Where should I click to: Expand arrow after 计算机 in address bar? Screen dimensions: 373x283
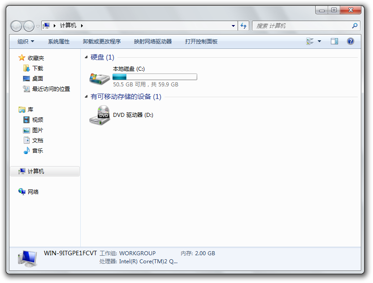tap(82, 26)
